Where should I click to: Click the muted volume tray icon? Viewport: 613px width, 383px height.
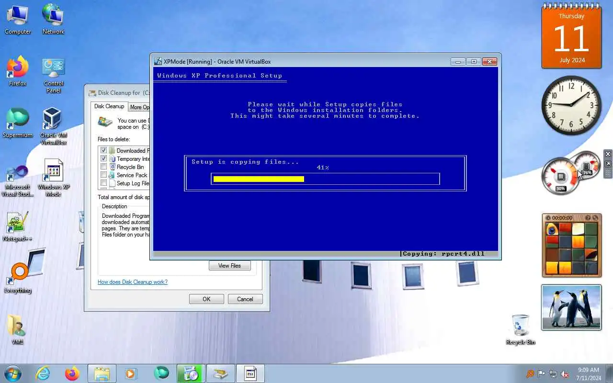click(565, 374)
